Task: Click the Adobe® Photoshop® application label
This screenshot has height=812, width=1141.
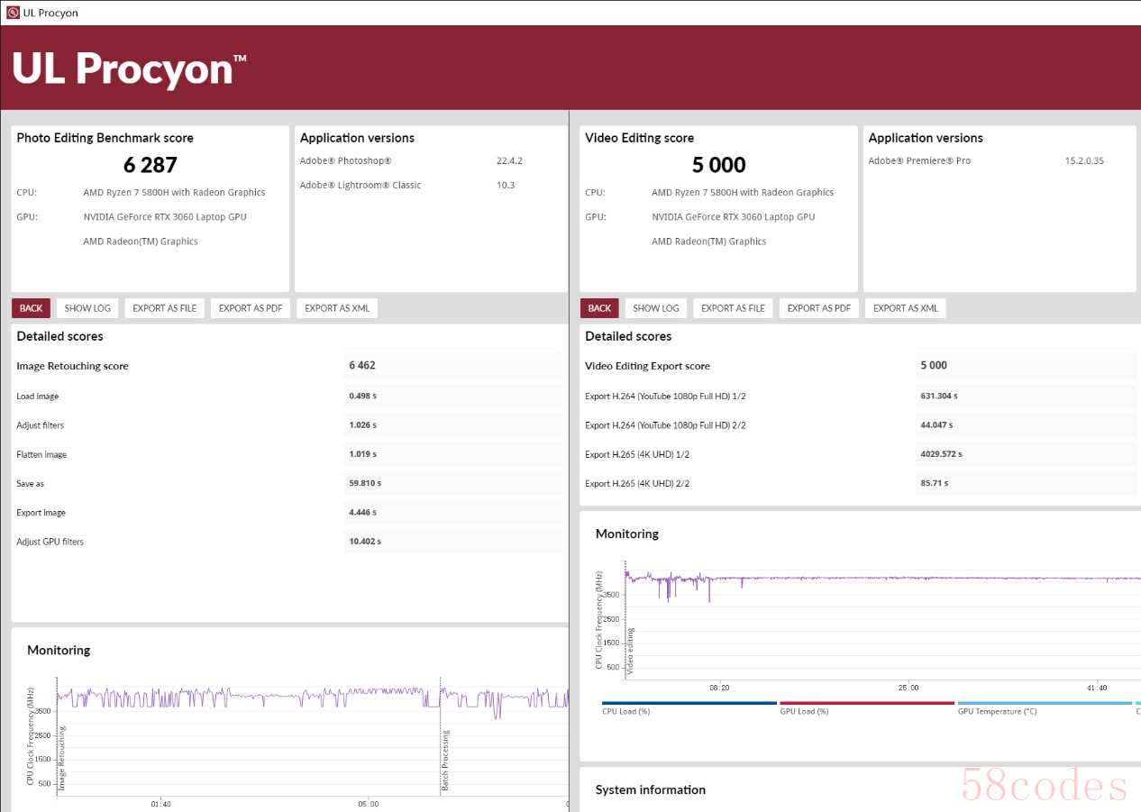Action: click(346, 161)
